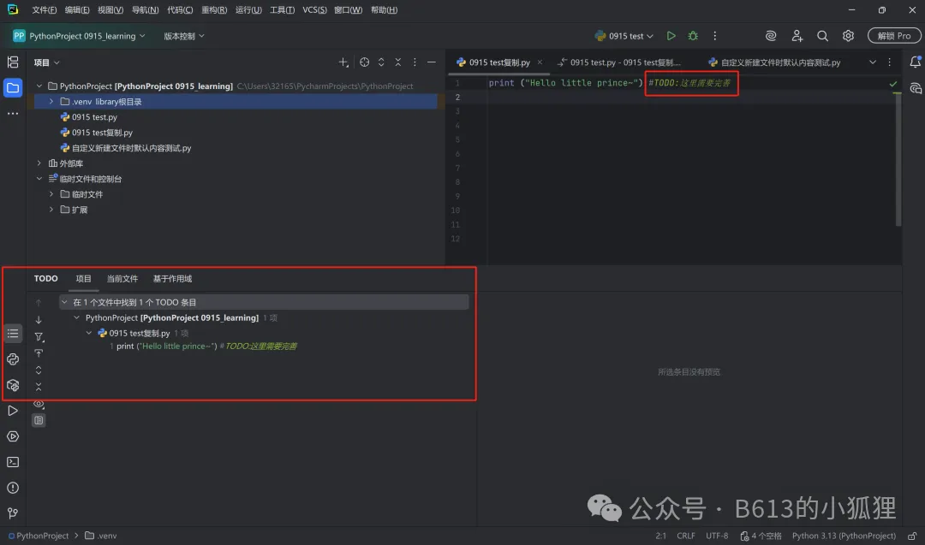Open the Project tool window folder icon
This screenshot has height=545, width=925.
(x=12, y=88)
